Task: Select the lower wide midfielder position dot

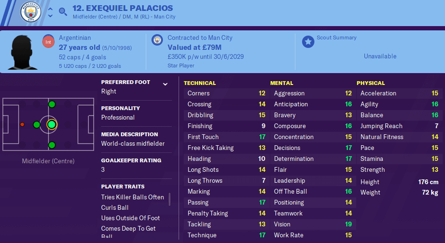Action: pos(52,145)
